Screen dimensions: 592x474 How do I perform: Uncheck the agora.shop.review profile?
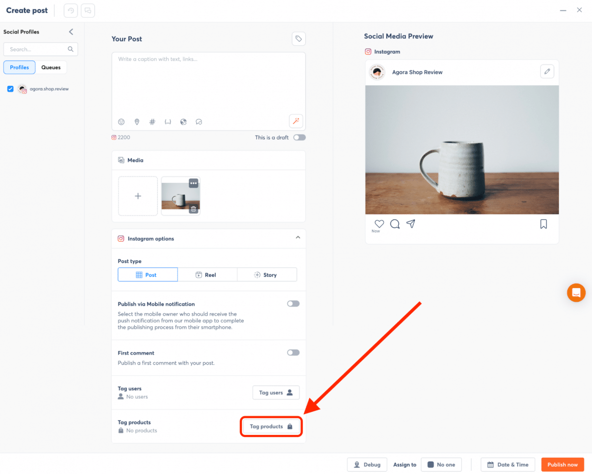tap(10, 89)
